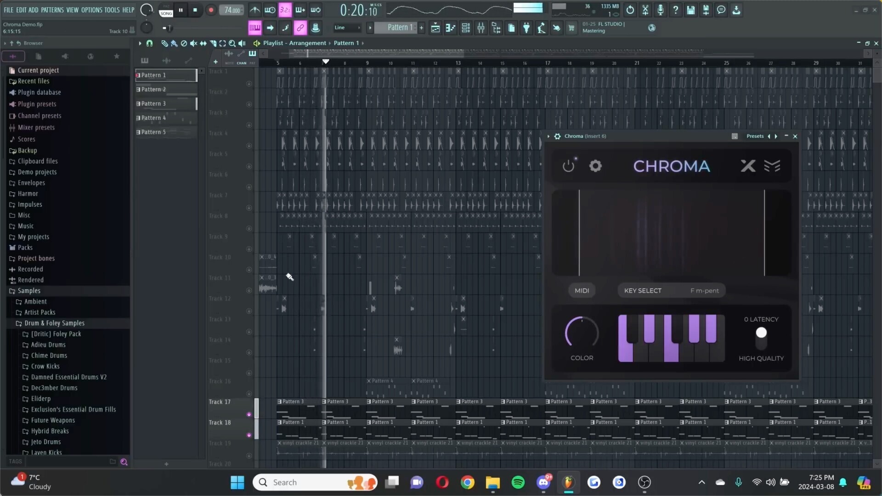882x496 pixels.
Task: Open Spotify from the Windows taskbar
Action: 518,482
